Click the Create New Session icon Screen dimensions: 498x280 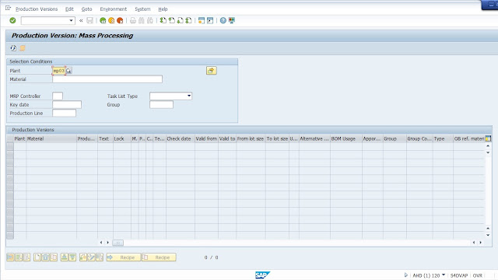[202, 21]
